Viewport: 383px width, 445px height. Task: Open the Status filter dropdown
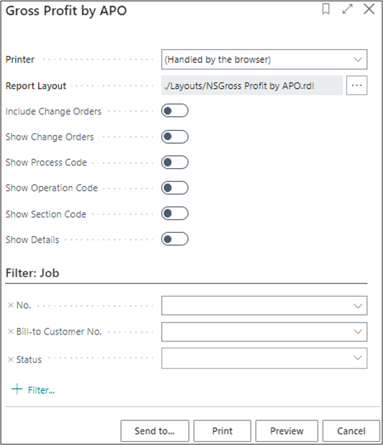click(358, 358)
